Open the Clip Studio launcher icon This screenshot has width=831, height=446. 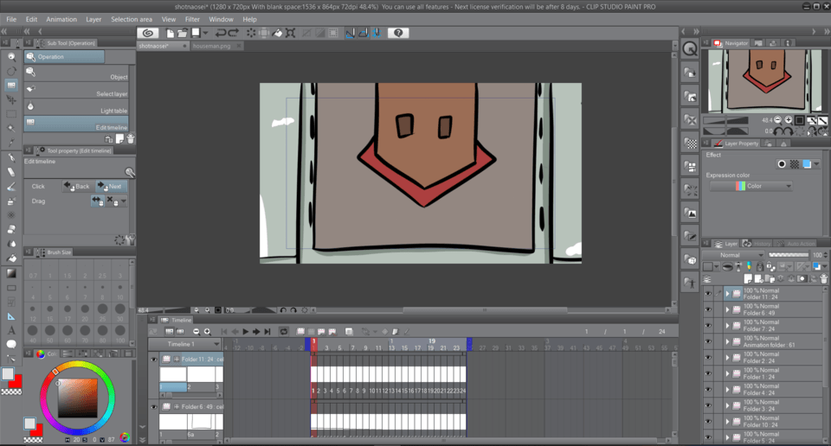tap(148, 33)
